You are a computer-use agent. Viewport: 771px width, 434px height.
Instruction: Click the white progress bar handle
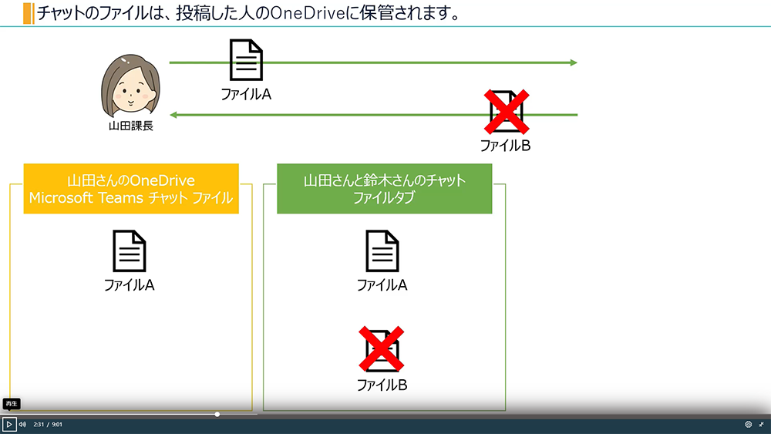217,415
